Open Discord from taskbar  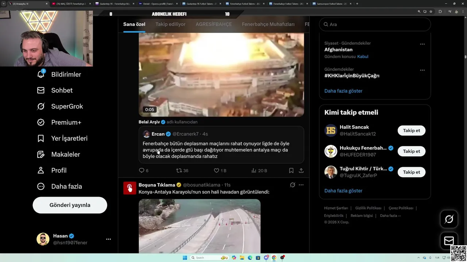pos(266,258)
